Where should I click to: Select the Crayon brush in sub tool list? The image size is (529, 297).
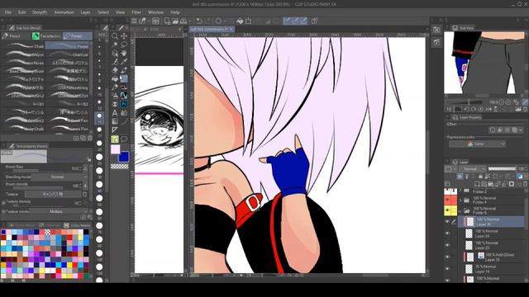[x=23, y=54]
